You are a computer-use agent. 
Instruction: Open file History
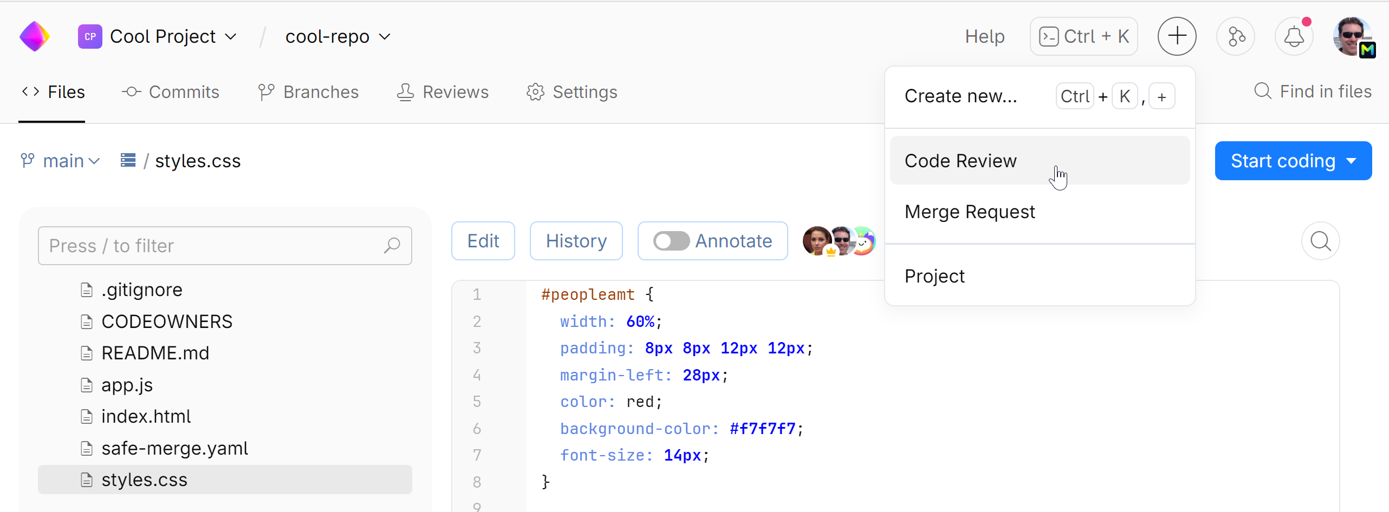[576, 240]
